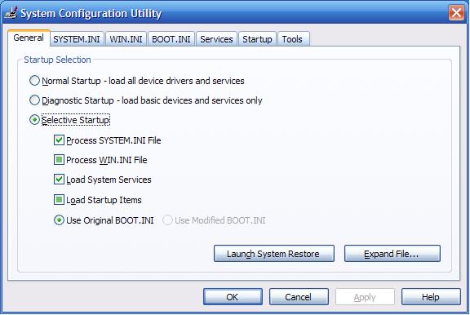Choose Diagnostic Startup radio option

(34, 100)
